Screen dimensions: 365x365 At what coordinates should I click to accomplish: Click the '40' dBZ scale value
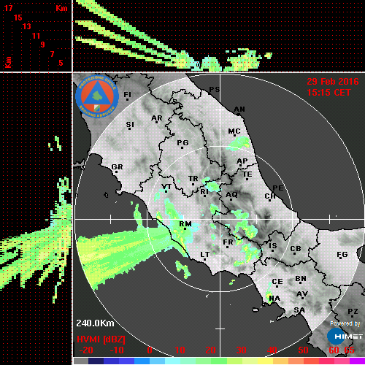pyautogui.click(x=272, y=350)
